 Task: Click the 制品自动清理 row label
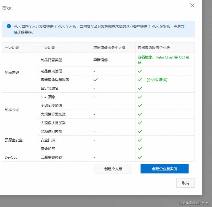pos(51,71)
